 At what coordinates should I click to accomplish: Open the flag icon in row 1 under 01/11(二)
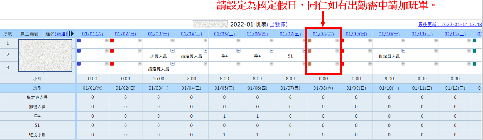[436, 41]
